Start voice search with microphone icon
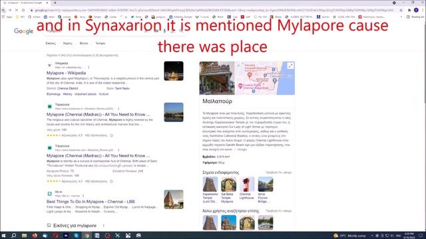This screenshot has width=426, height=239. tap(164, 31)
